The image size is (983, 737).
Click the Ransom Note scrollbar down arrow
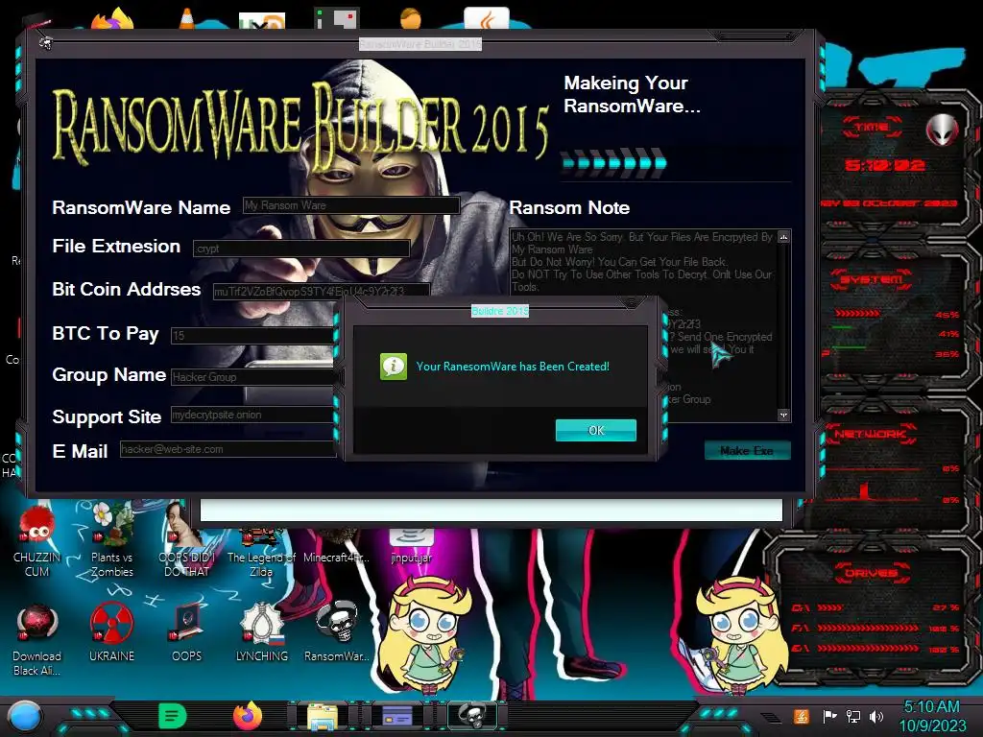click(x=783, y=415)
